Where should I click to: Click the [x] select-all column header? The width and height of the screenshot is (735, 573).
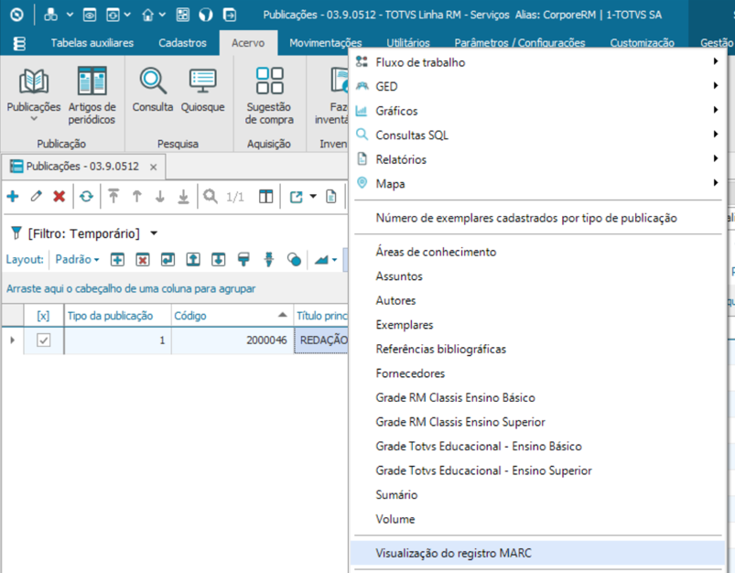43,316
